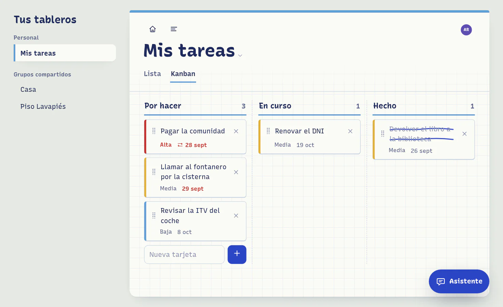
Task: Click the En curso column heading
Action: point(275,106)
